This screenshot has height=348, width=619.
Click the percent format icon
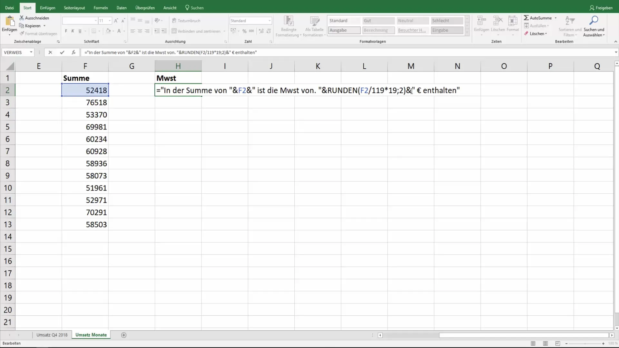[244, 31]
